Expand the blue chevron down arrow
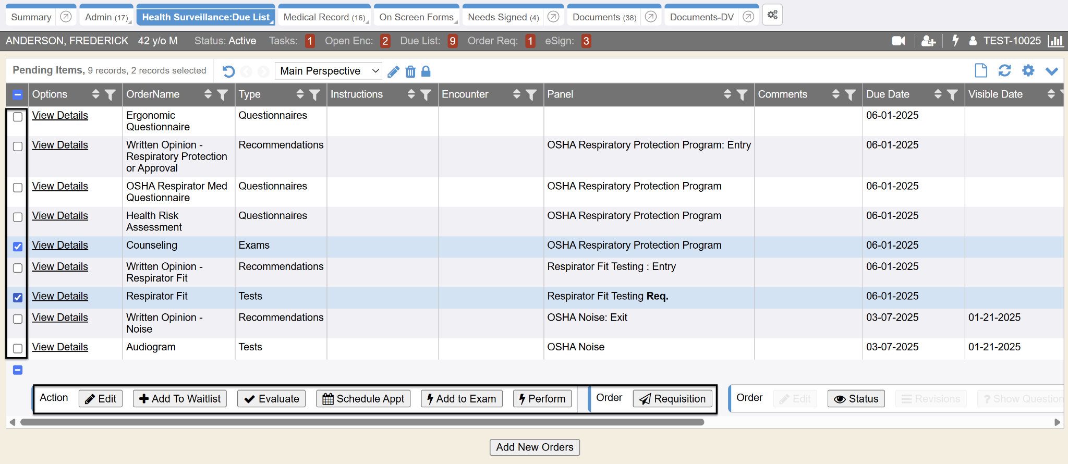This screenshot has height=464, width=1068. tap(1052, 71)
